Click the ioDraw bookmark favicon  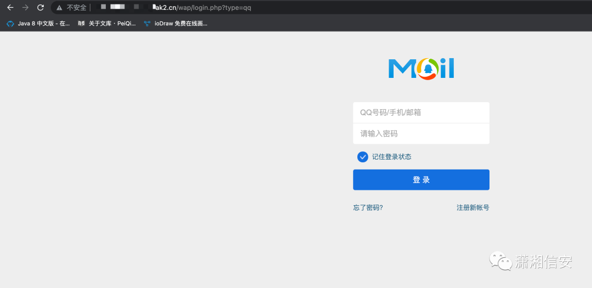pos(147,24)
